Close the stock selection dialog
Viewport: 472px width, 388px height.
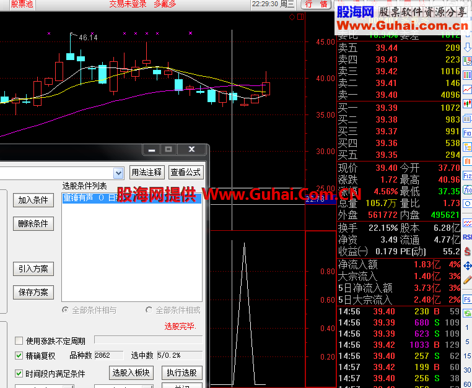[x=192, y=150]
